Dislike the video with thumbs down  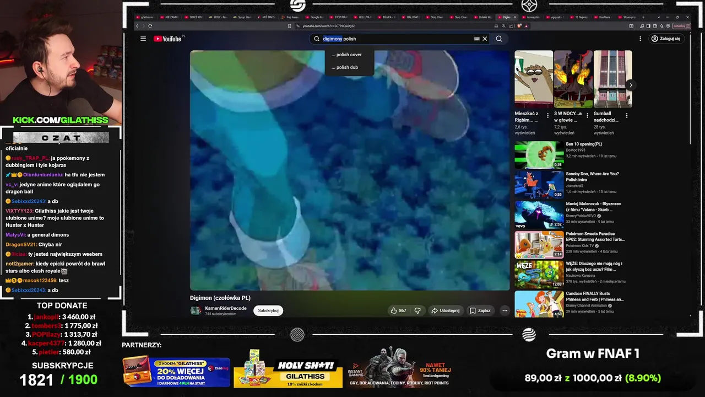pyautogui.click(x=417, y=310)
